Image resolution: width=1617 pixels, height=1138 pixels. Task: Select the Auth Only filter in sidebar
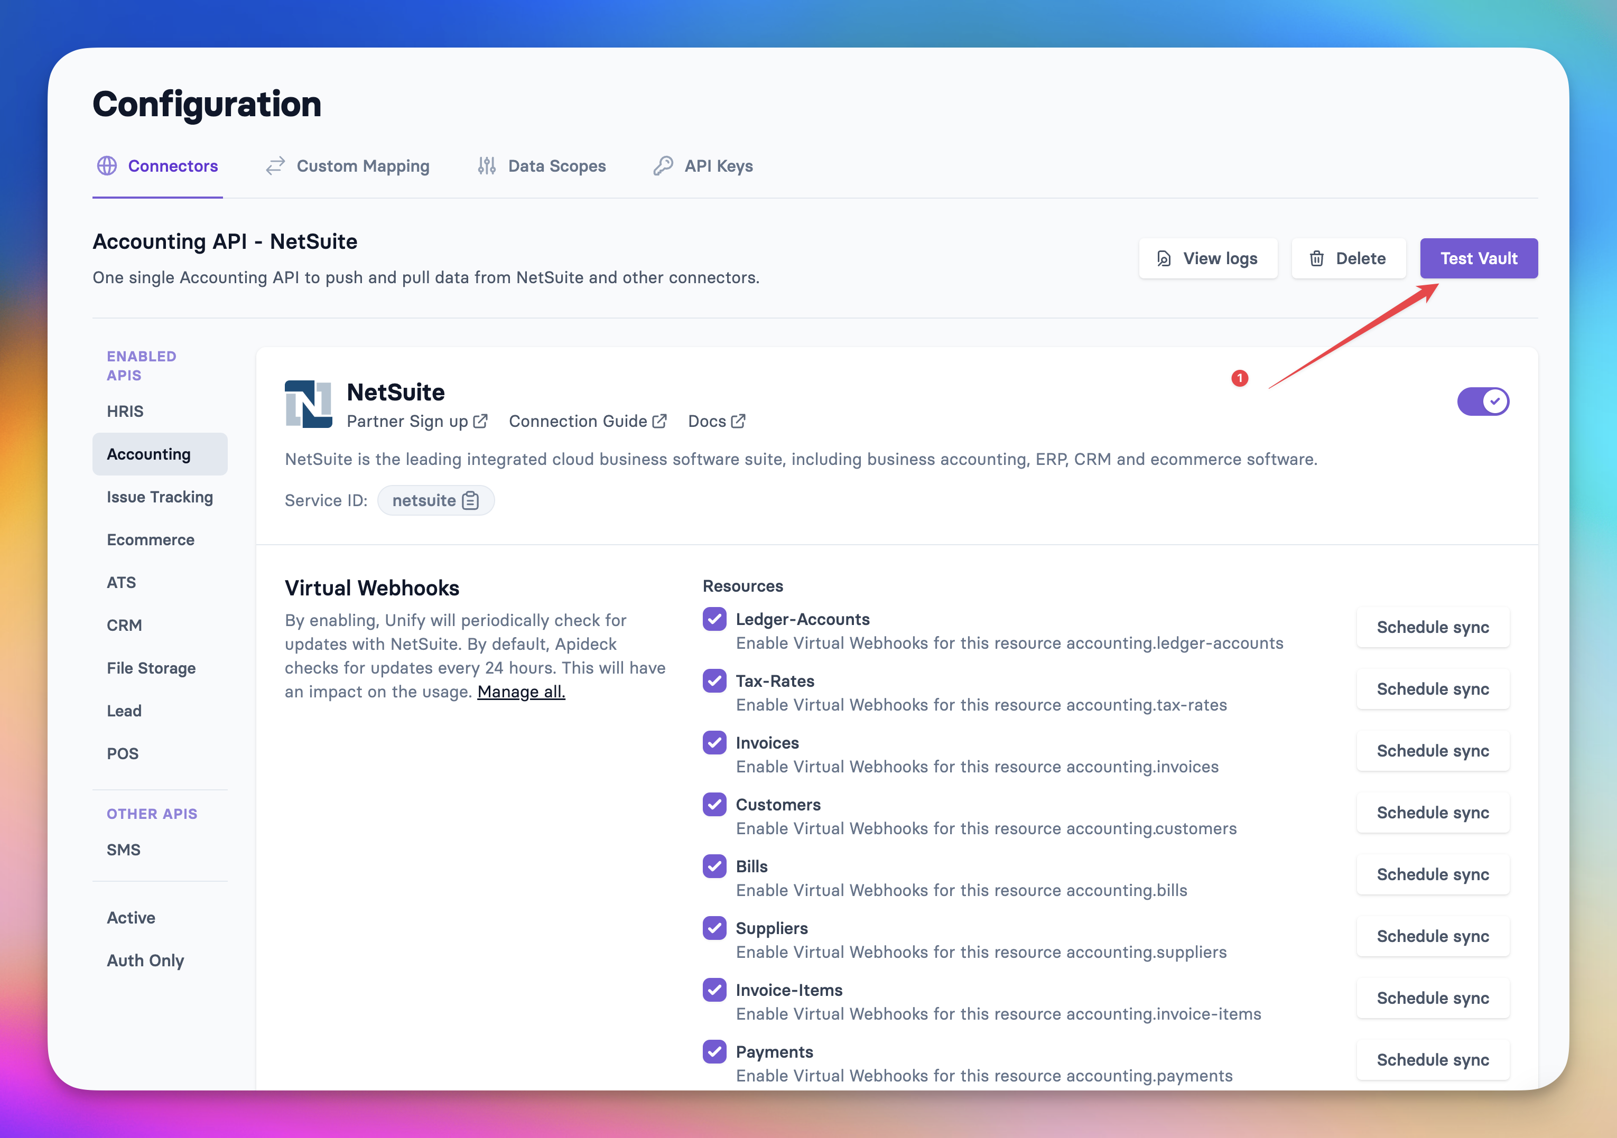tap(145, 960)
